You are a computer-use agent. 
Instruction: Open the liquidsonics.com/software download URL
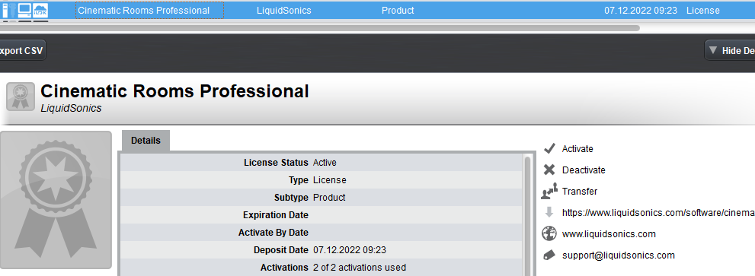pyautogui.click(x=658, y=213)
